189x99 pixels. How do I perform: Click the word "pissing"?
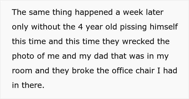point(133,27)
